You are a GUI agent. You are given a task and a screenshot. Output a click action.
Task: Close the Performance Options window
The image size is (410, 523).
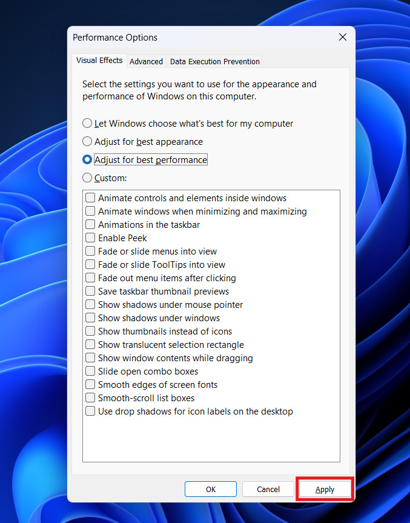[343, 38]
